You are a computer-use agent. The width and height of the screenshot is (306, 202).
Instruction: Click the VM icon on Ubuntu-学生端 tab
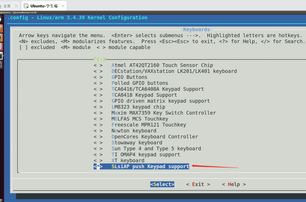tap(26, 6)
